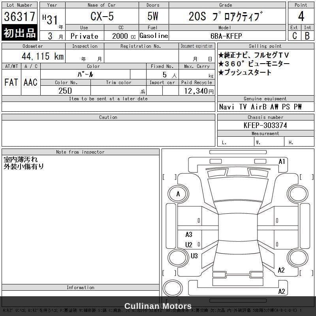Viewport: 316px width, 316px height.
Task: Click the AAC air conditioning value
Action: click(30, 82)
